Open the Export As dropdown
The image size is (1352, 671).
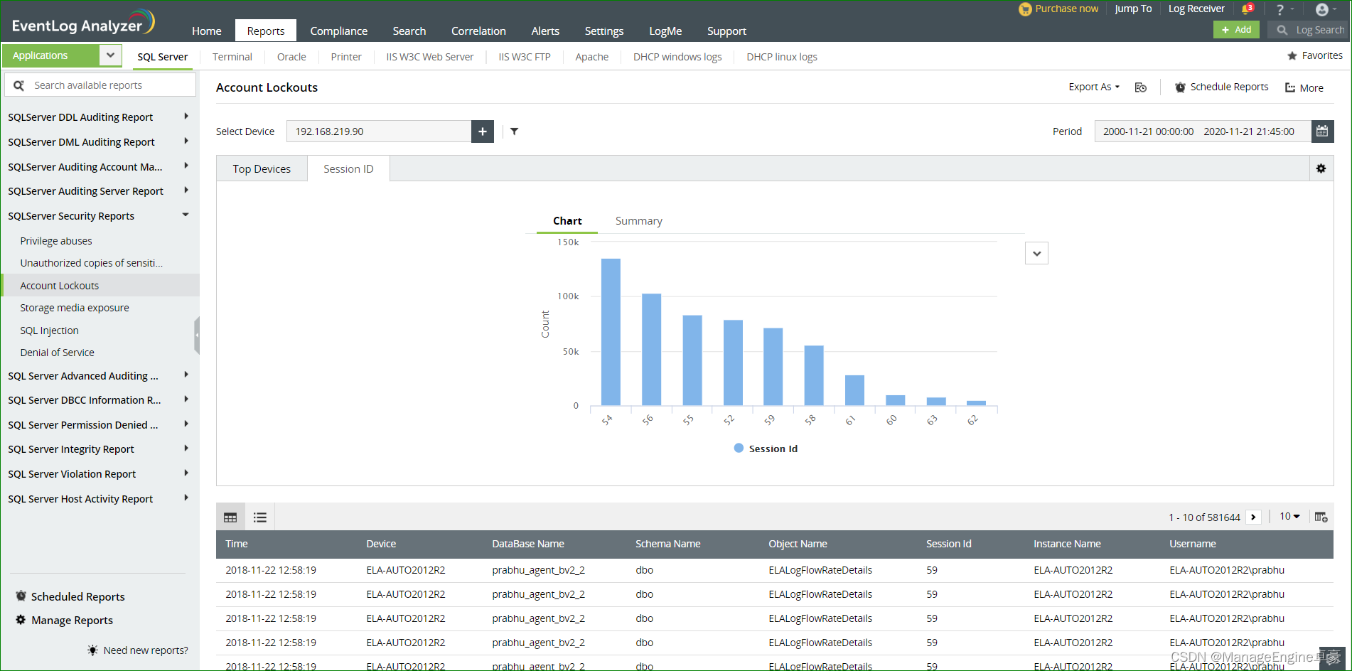(1094, 87)
